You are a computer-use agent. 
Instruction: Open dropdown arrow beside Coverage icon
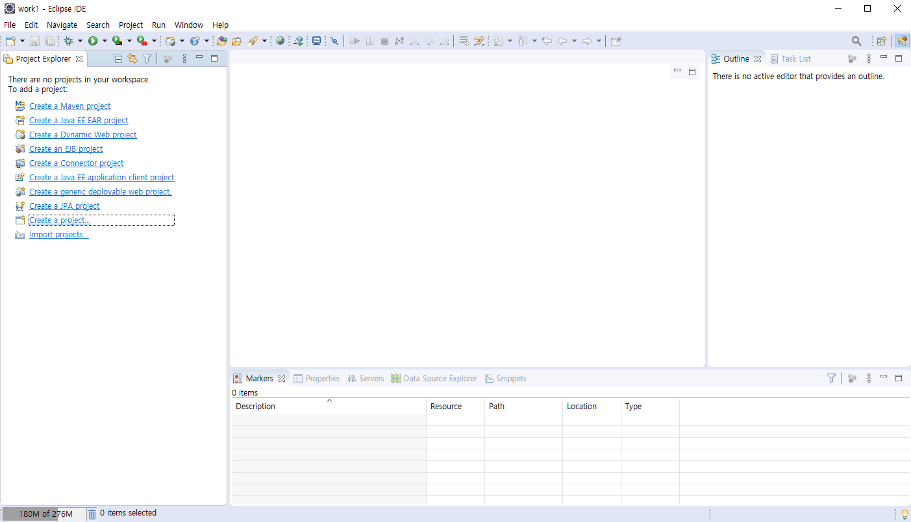129,41
